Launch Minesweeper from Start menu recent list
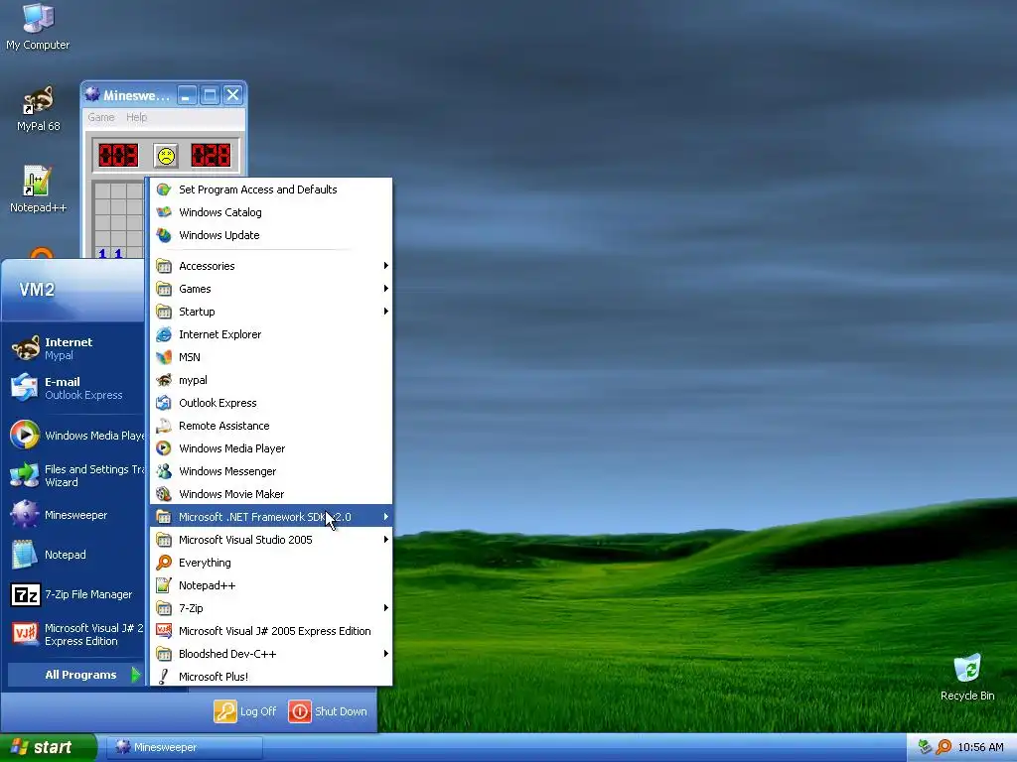The width and height of the screenshot is (1017, 762). [x=76, y=515]
